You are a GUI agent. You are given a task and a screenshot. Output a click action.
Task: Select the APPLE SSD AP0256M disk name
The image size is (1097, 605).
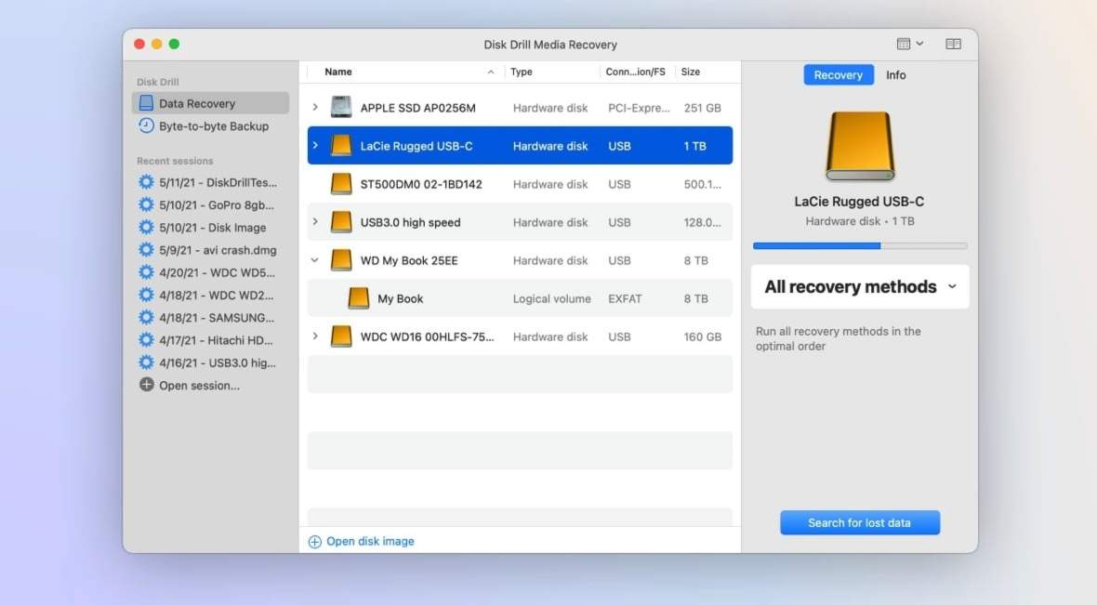[x=417, y=108]
